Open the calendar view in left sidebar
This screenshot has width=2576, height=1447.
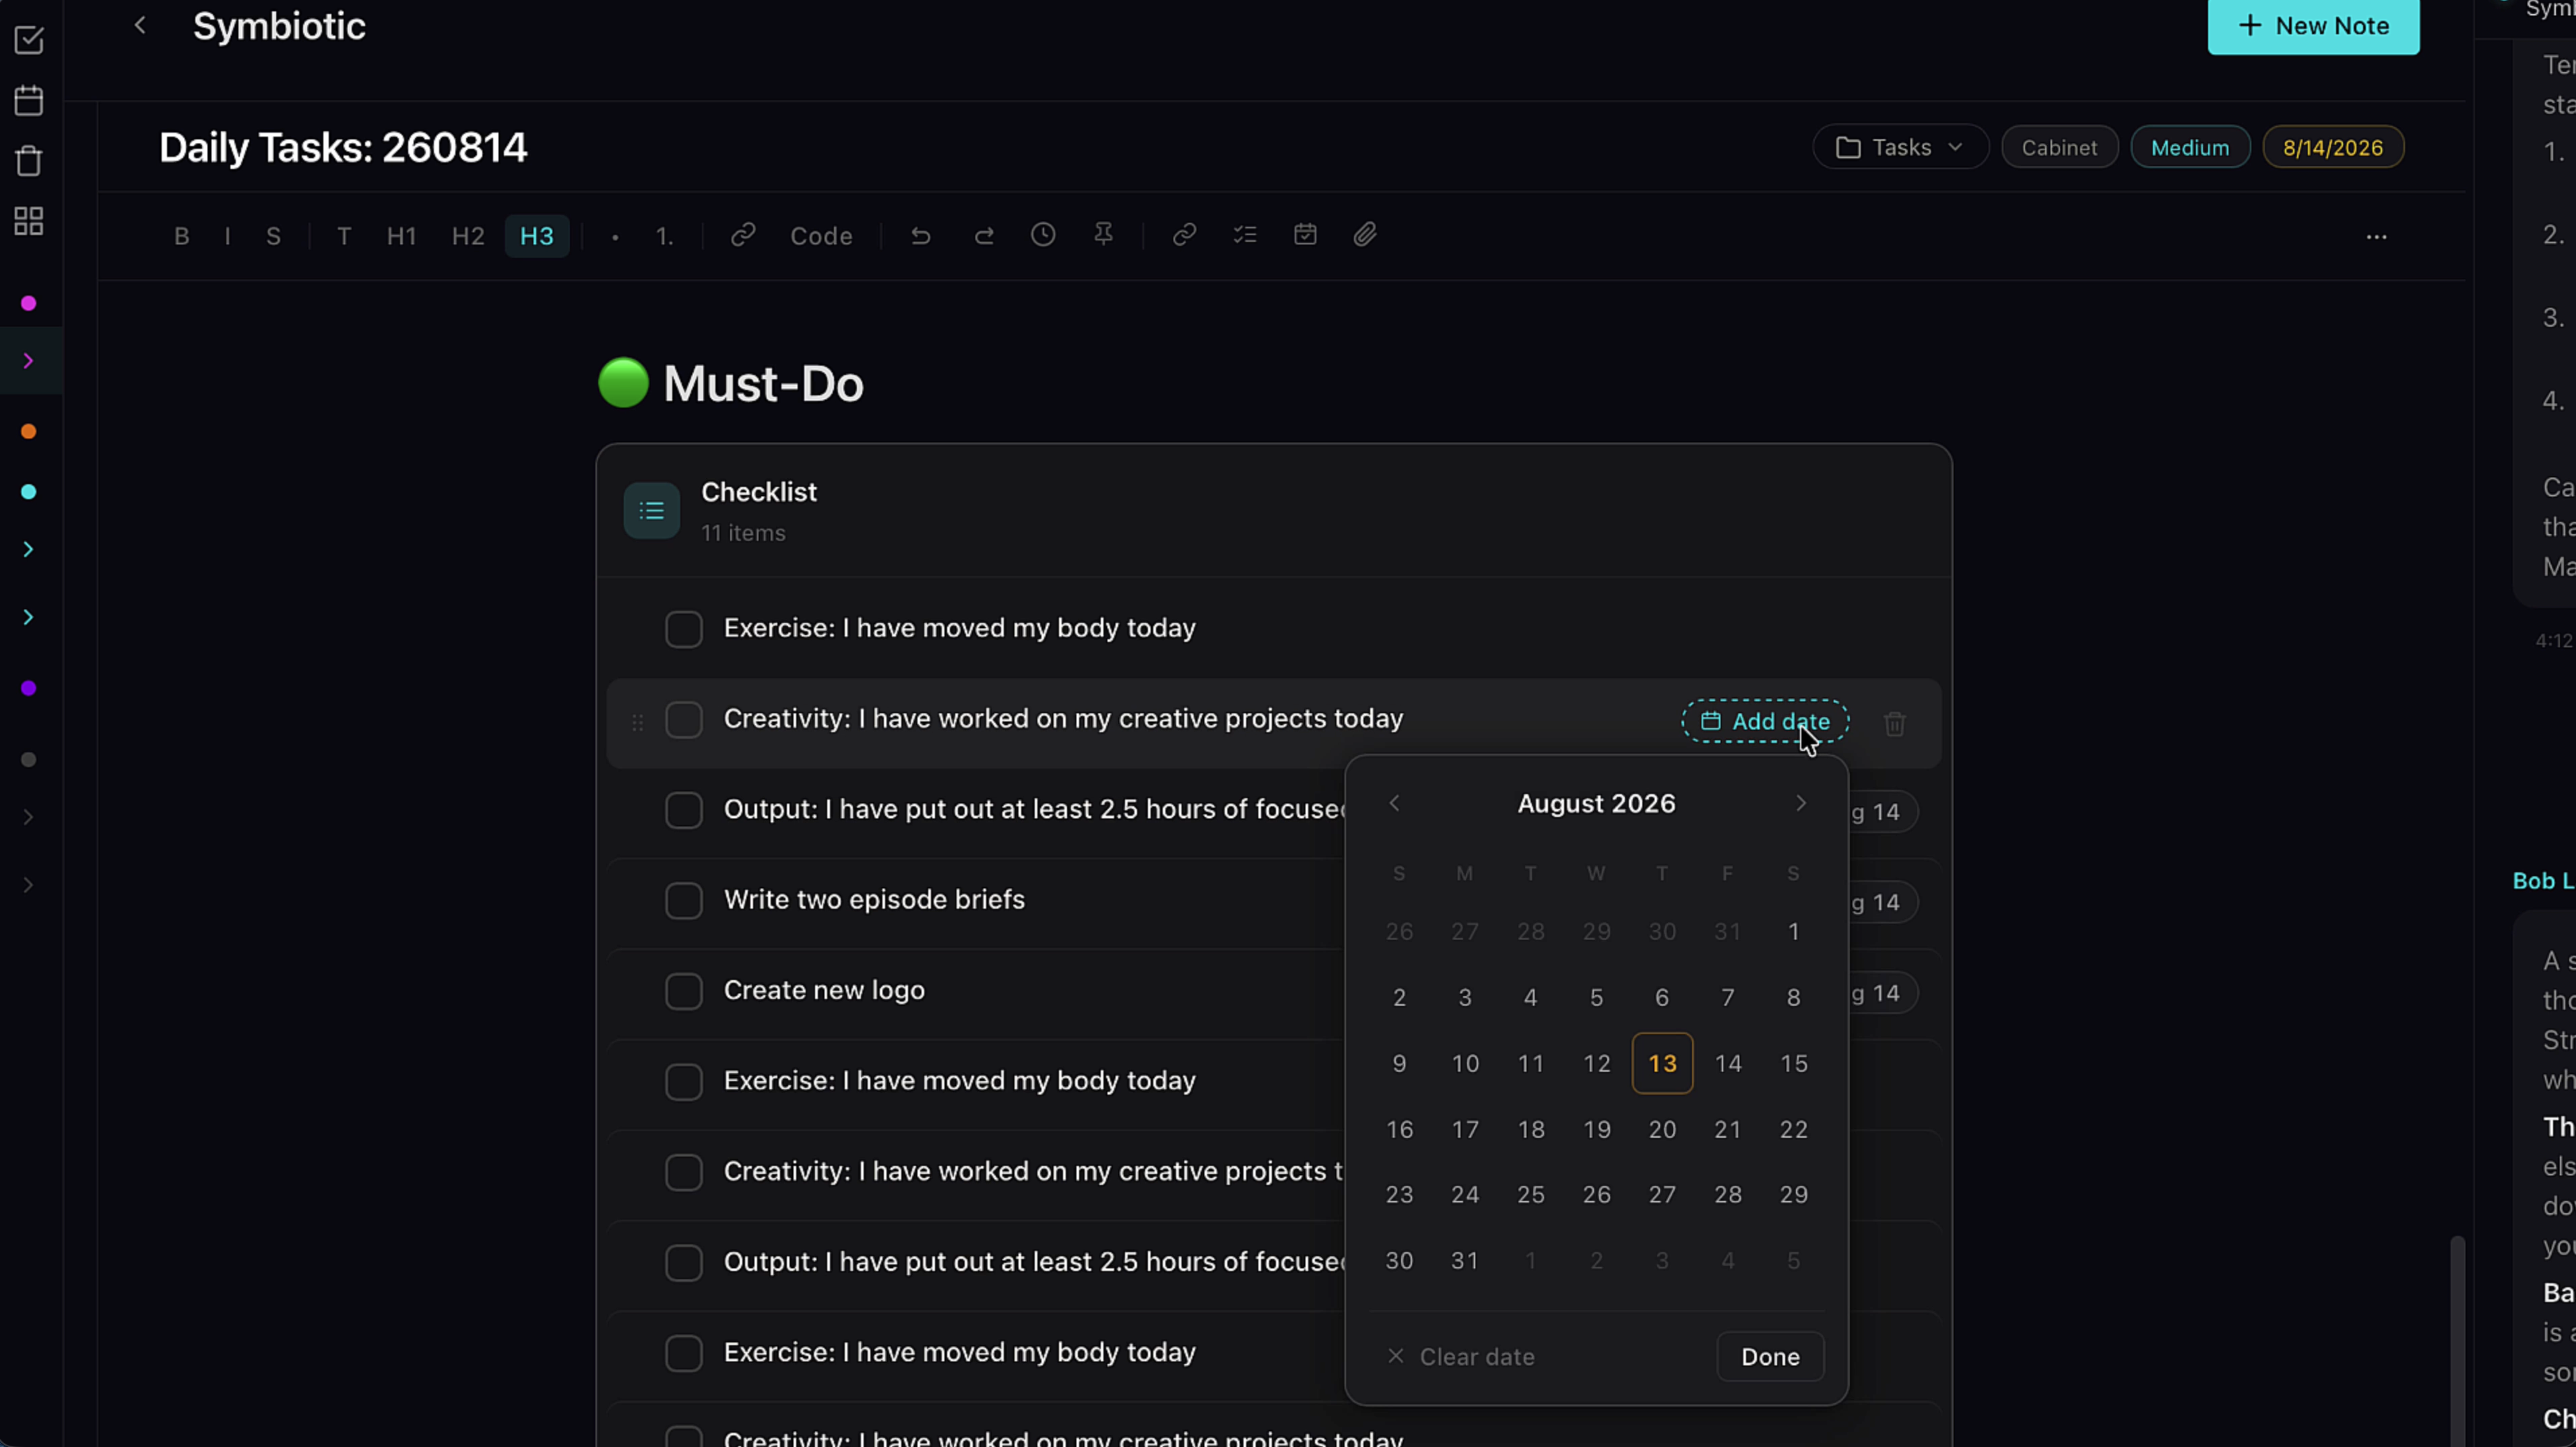[29, 100]
